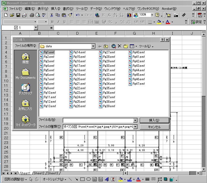The image size is (207, 183).
Task: Select the file Pg14.emf
Action: (79, 52)
